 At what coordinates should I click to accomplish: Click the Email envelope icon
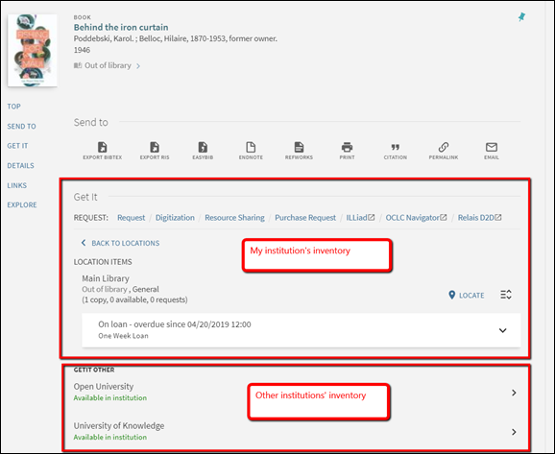492,147
